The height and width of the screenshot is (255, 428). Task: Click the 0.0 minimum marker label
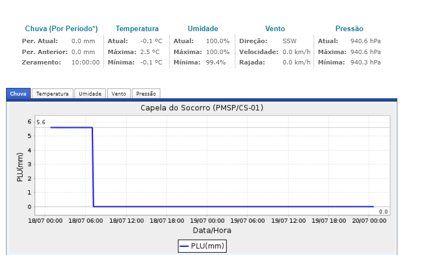pos(383,211)
